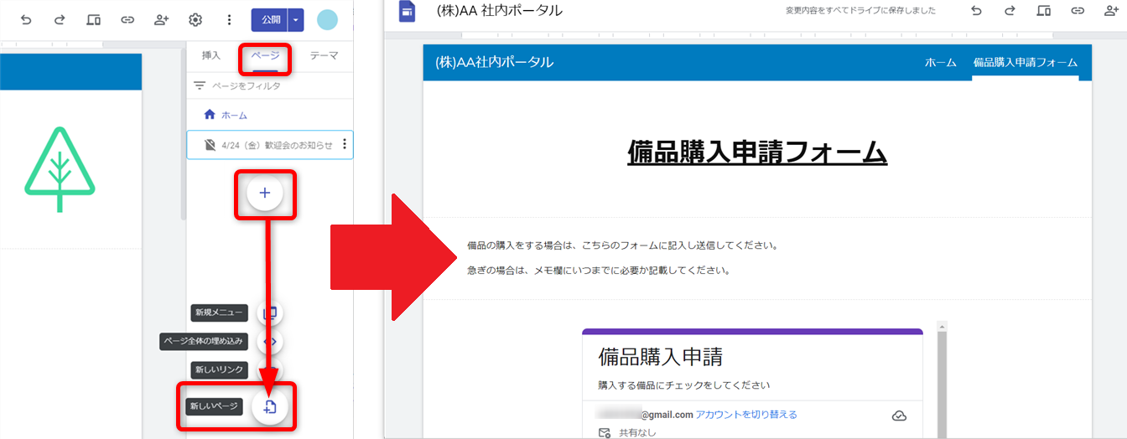The width and height of the screenshot is (1127, 439).
Task: Click Undo in the left editor toolbar
Action: (26, 20)
